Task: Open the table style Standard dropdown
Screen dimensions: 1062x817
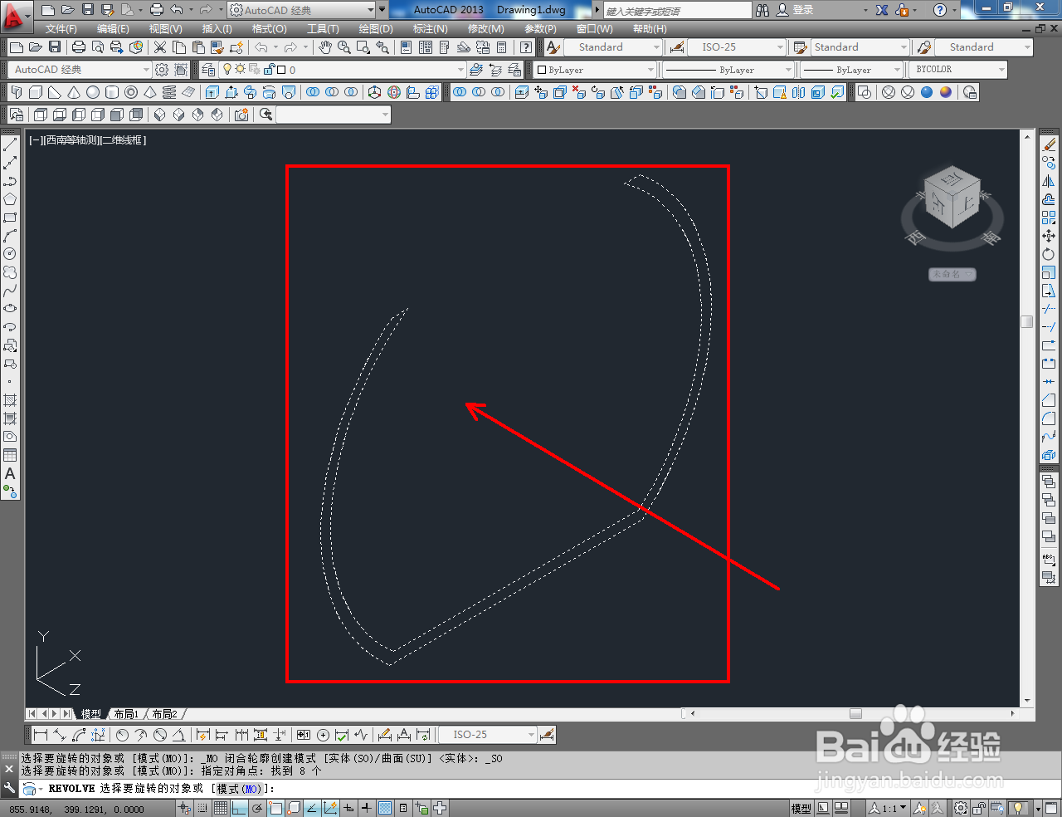Action: click(904, 47)
